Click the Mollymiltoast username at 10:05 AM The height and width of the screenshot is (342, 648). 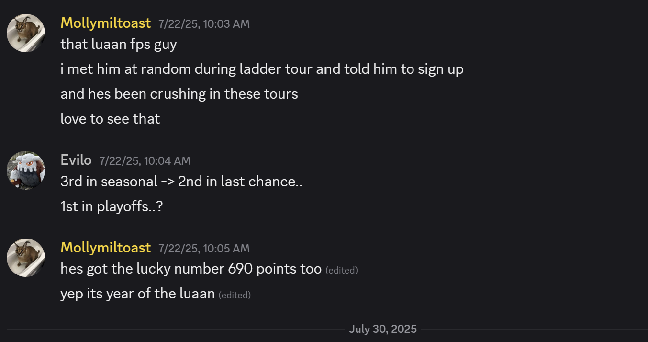(x=105, y=248)
